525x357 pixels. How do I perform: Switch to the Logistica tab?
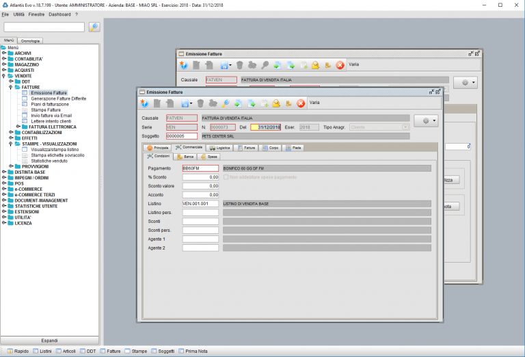tap(219, 148)
